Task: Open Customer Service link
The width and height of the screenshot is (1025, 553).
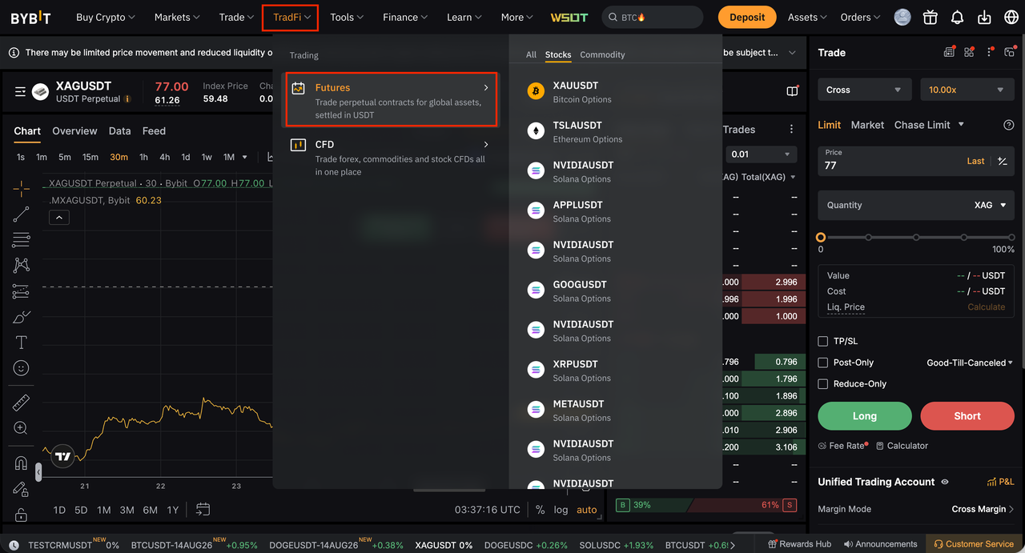Action: click(x=974, y=544)
